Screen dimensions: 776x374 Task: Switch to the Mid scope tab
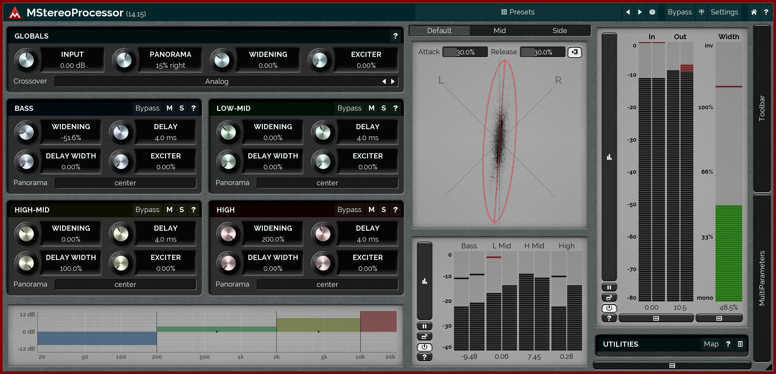[499, 31]
